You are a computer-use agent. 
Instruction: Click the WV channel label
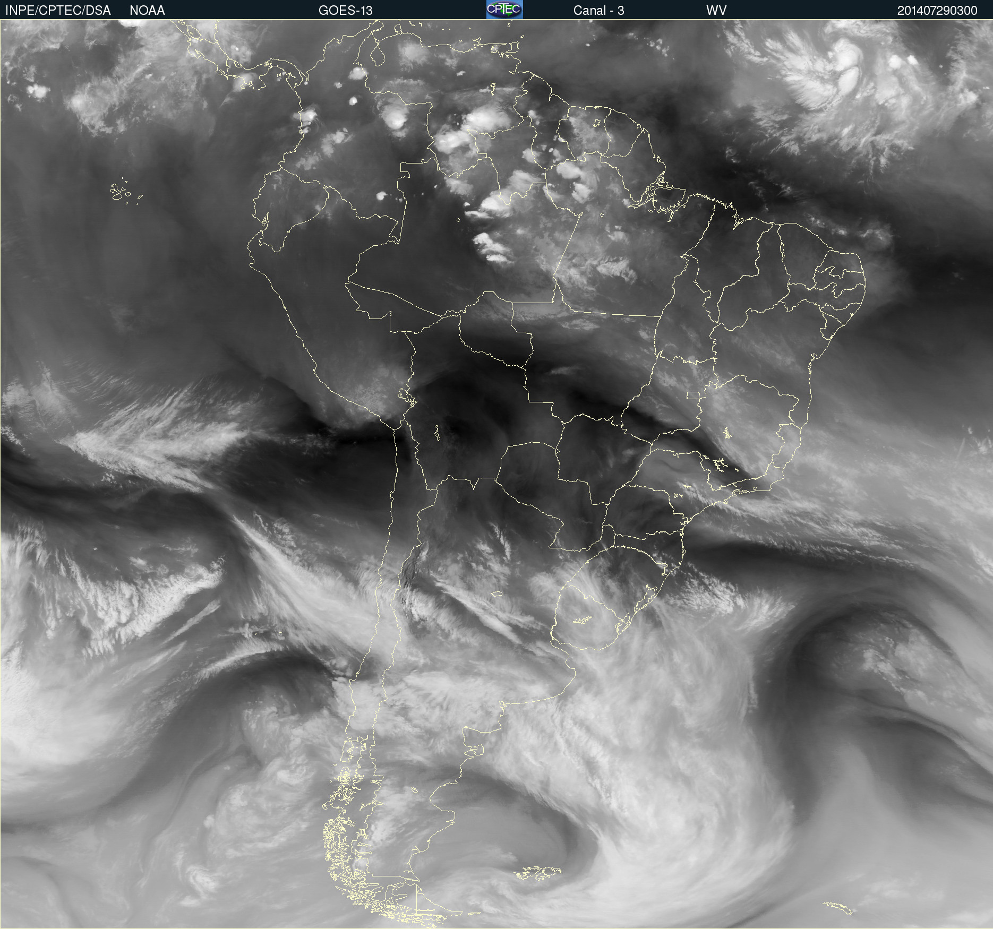716,10
